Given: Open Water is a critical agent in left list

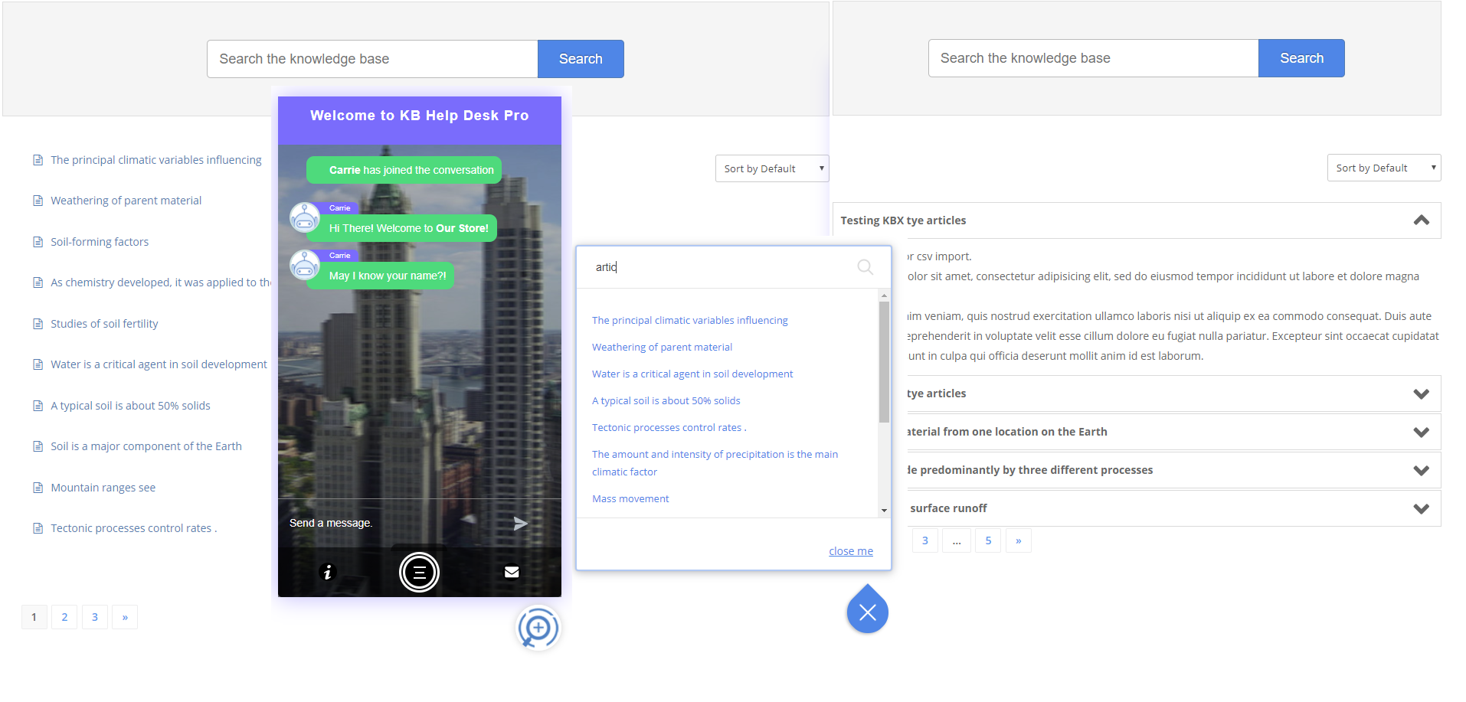Looking at the screenshot, I should (x=159, y=364).
